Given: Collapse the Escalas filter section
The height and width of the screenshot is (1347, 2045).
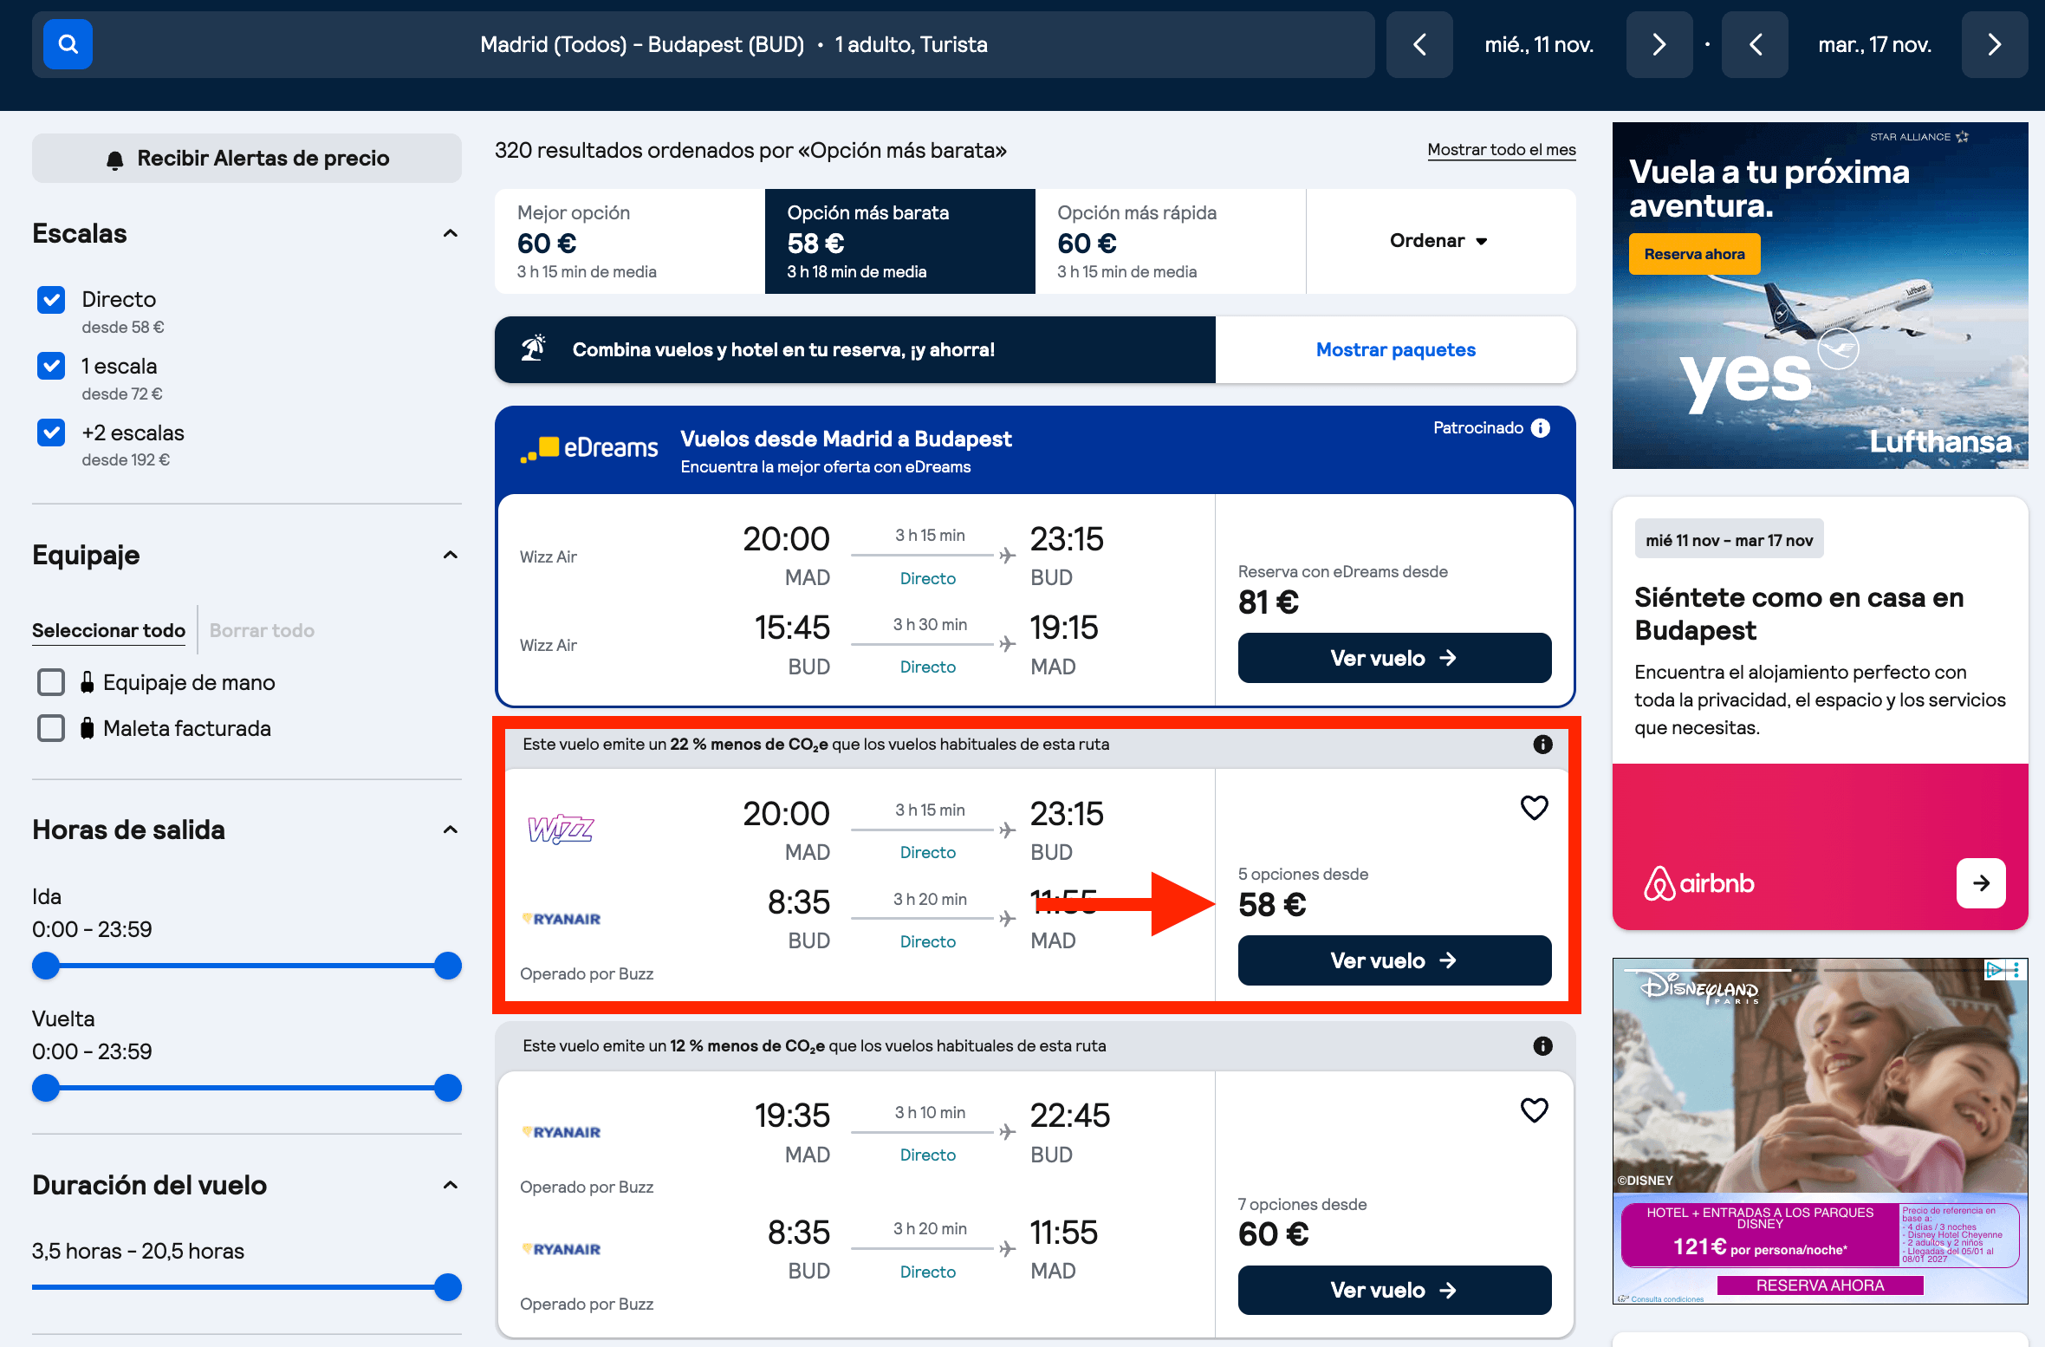Looking at the screenshot, I should point(450,234).
